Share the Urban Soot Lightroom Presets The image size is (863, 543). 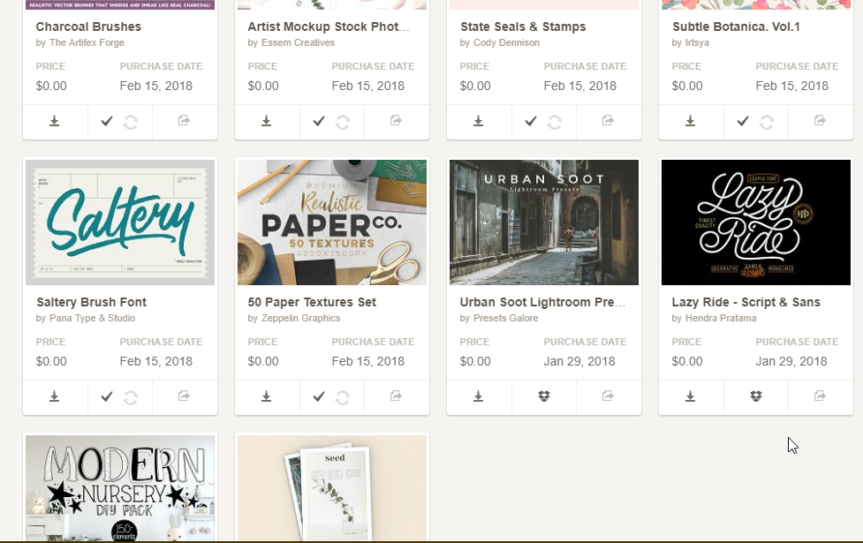pos(609,397)
